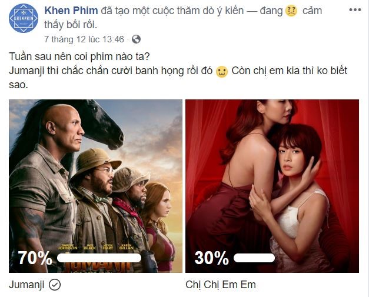
Task: Click the 30% result bar on second poster
Action: click(x=254, y=258)
